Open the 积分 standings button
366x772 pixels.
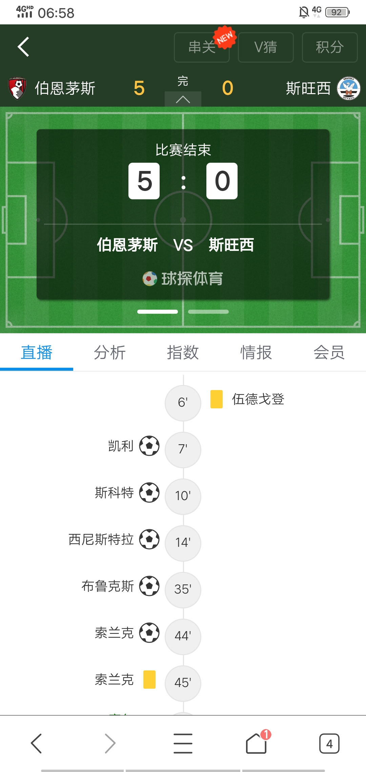pyautogui.click(x=330, y=47)
